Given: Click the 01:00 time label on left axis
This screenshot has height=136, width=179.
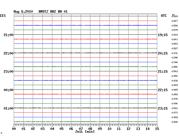Looking at the screenshot, I should tap(8, 108).
